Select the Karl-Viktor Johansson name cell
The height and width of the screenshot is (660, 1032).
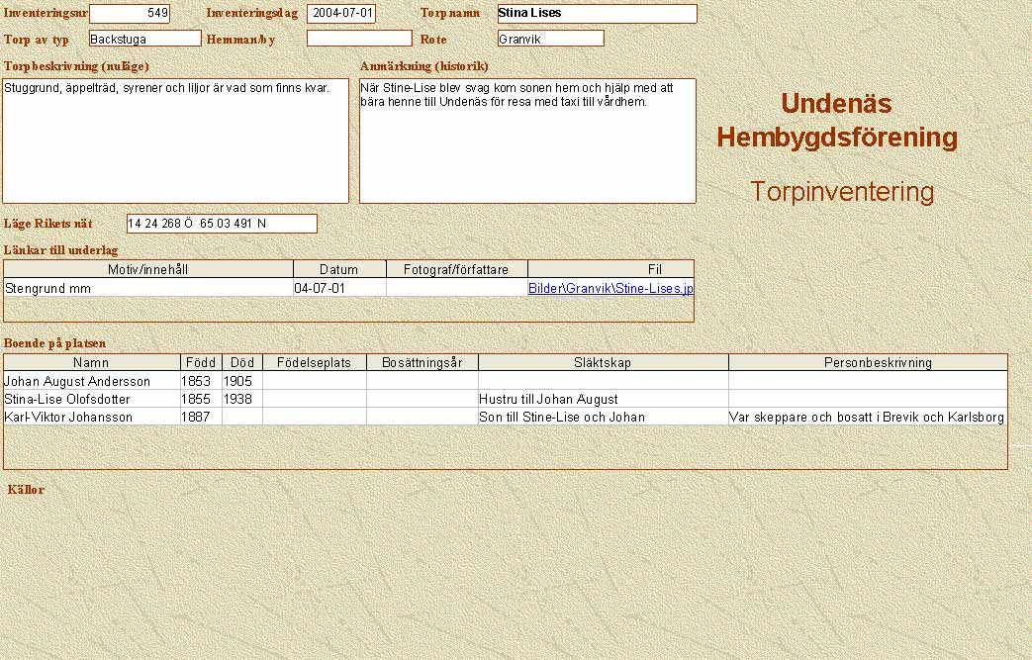(91, 417)
